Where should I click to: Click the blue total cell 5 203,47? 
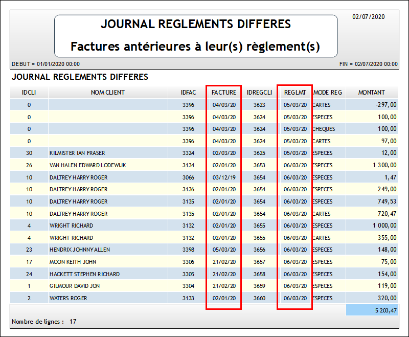(x=372, y=310)
